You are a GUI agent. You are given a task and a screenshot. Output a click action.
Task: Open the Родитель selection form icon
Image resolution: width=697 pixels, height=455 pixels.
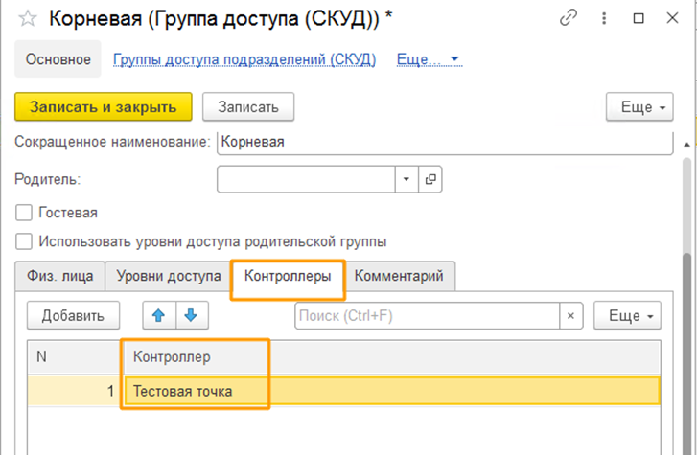[x=430, y=179]
